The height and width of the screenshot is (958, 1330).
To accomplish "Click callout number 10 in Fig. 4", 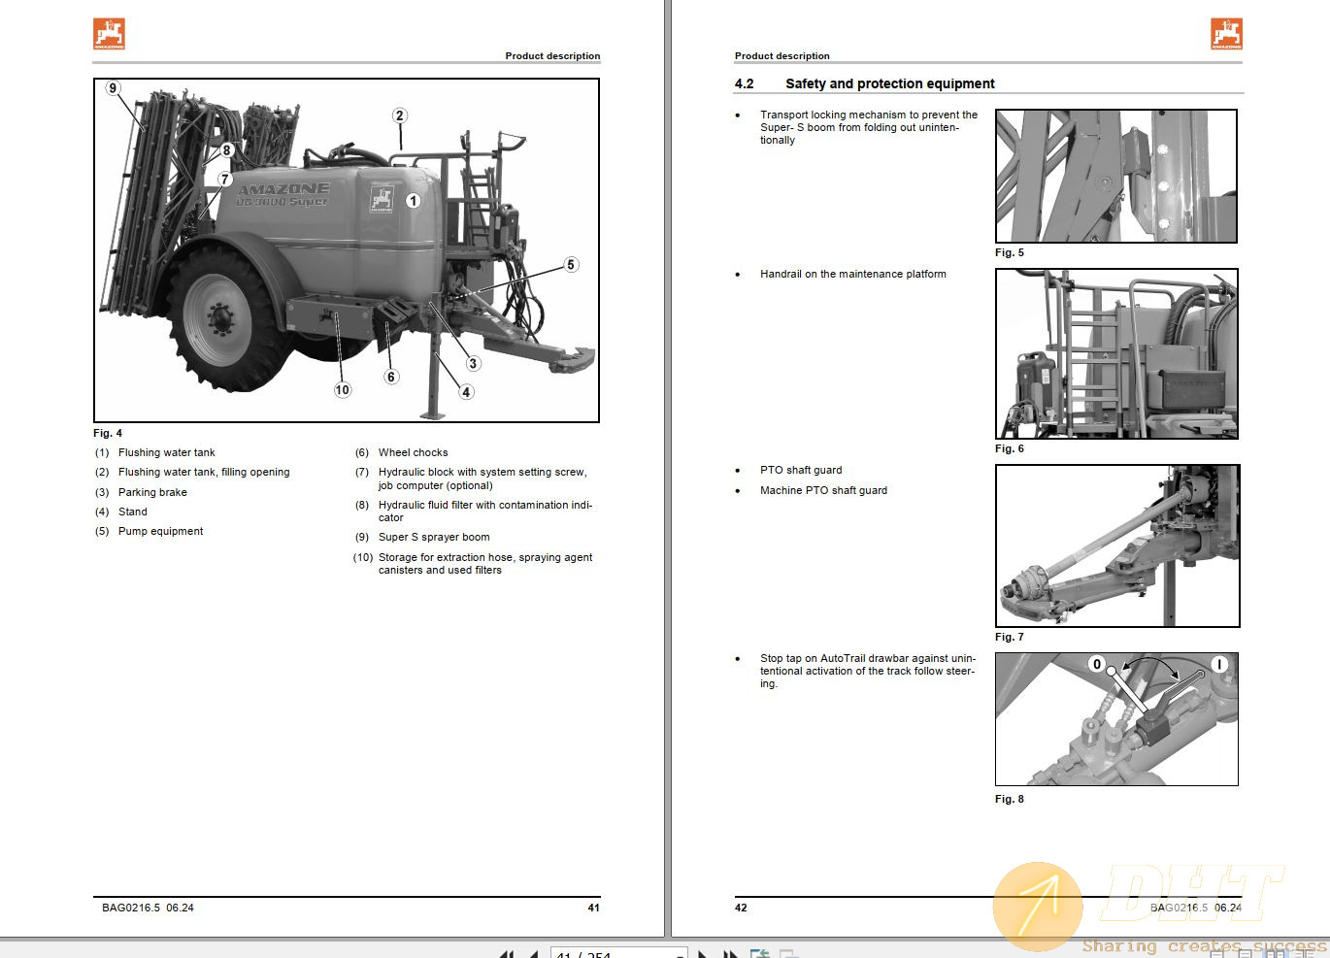I will (x=342, y=390).
